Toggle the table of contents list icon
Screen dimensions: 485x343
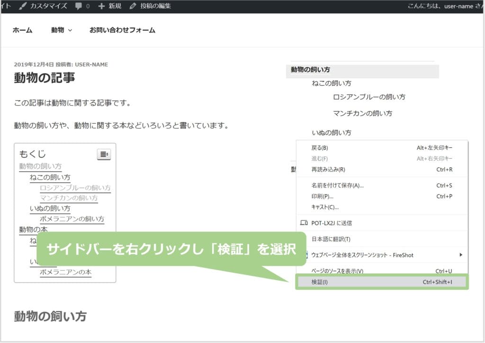pyautogui.click(x=104, y=154)
